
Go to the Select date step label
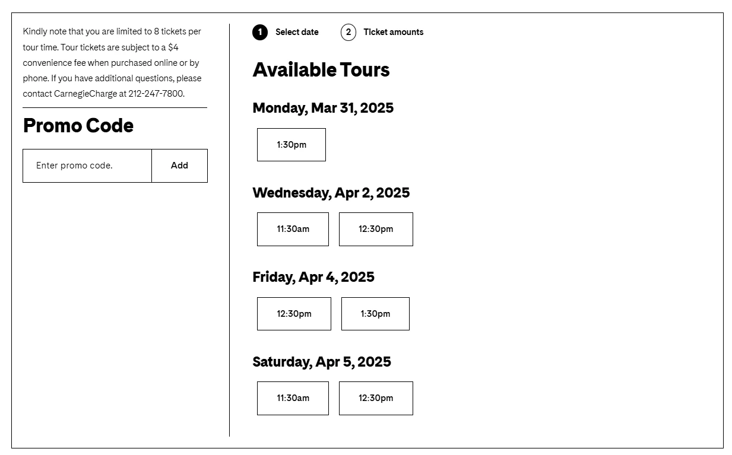(297, 32)
